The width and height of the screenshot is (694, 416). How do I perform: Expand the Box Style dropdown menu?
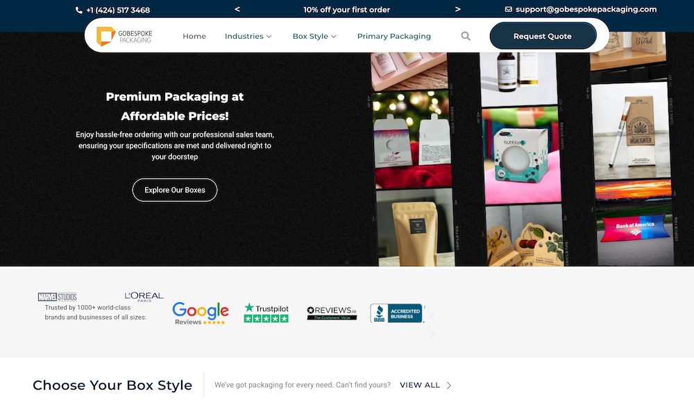314,36
